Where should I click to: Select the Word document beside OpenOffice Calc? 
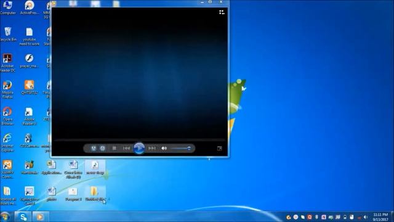click(51, 194)
